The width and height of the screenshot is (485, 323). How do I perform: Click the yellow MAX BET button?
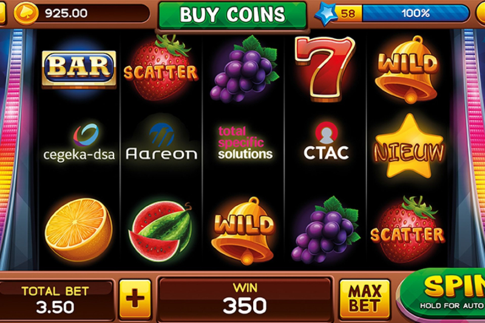[x=365, y=299]
